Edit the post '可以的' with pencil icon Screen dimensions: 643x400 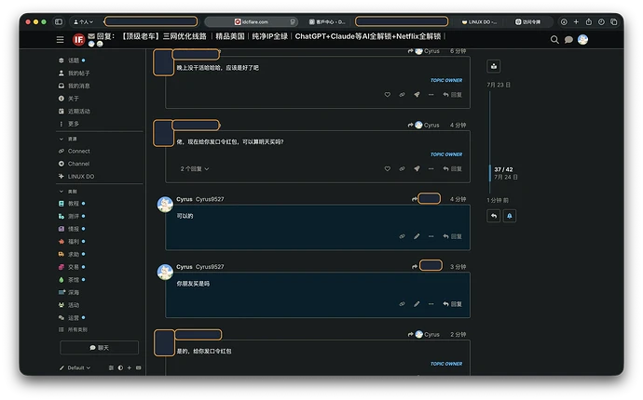(x=417, y=236)
